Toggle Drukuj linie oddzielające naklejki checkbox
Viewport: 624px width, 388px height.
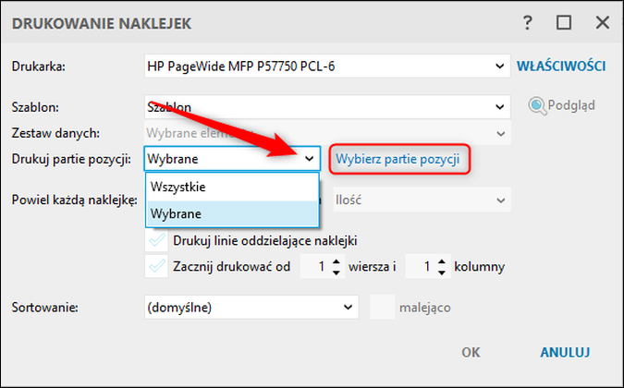[157, 240]
